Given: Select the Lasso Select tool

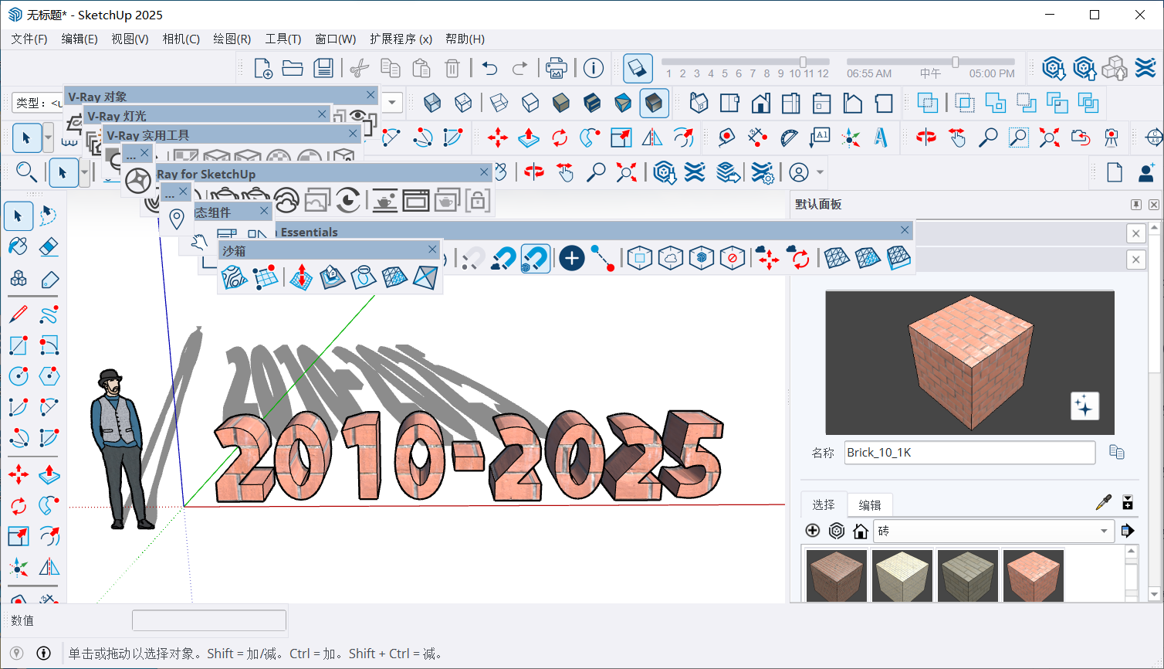Looking at the screenshot, I should tap(49, 215).
